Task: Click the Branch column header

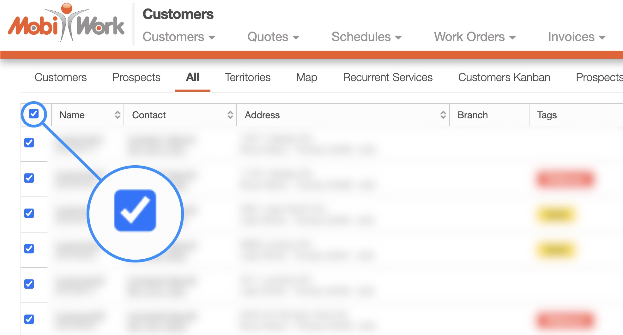Action: point(473,115)
